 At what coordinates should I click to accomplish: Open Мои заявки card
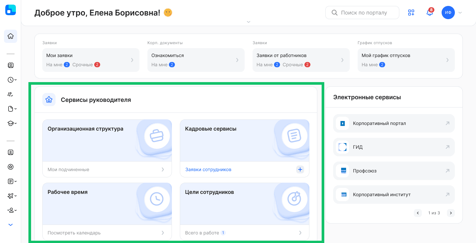(x=91, y=60)
